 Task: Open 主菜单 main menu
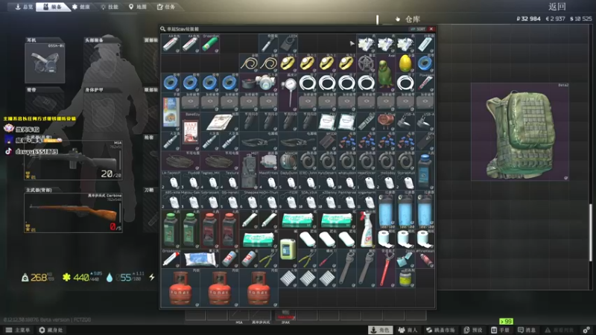(x=19, y=330)
